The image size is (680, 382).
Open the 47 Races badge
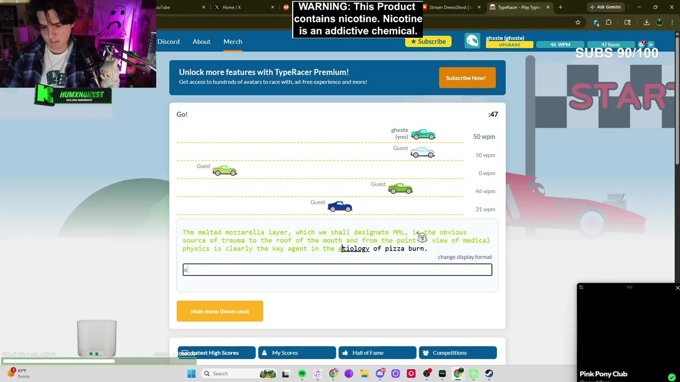(610, 45)
